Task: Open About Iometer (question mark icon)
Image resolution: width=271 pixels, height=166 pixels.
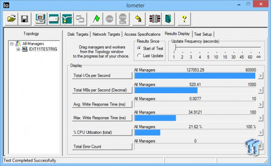Action: coord(184,19)
